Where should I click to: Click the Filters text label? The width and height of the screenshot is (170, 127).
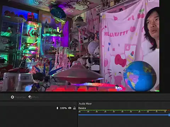pyautogui.click(x=35, y=97)
